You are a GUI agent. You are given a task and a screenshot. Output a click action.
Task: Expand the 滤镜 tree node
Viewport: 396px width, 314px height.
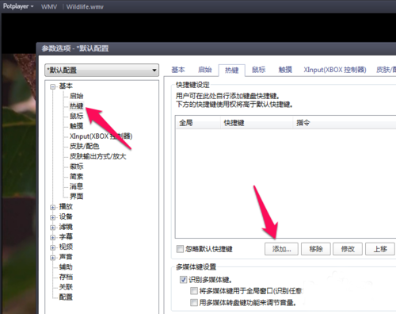pyautogui.click(x=53, y=228)
